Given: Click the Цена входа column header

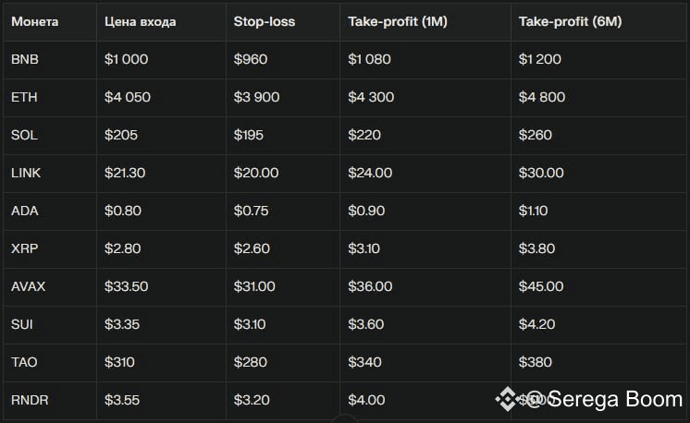Looking at the screenshot, I should tap(140, 21).
